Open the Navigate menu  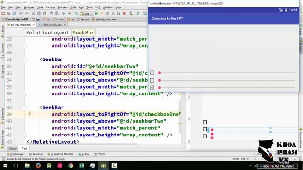tap(29, 8)
